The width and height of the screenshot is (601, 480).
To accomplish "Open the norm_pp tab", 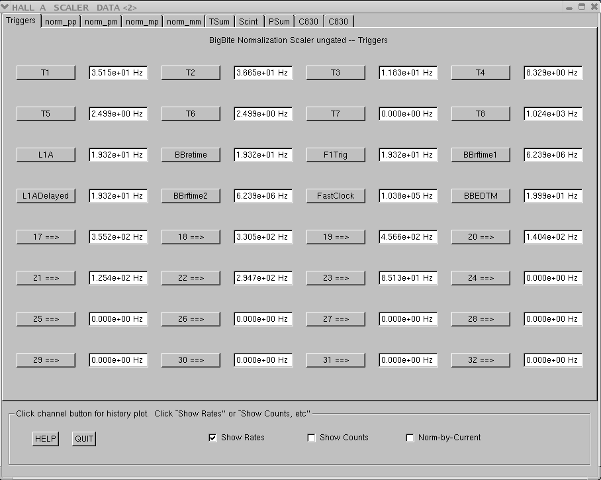I will click(60, 21).
